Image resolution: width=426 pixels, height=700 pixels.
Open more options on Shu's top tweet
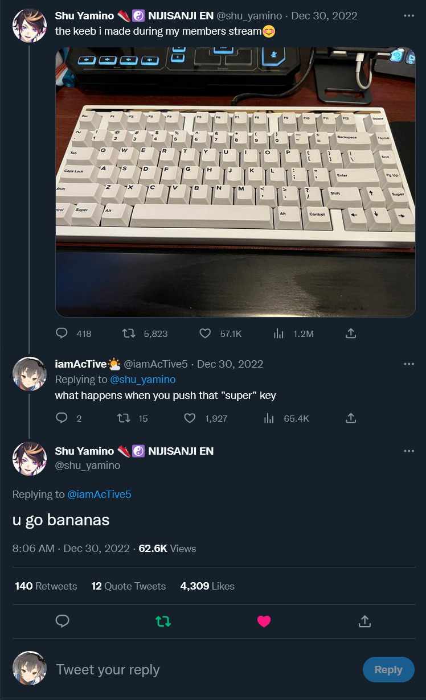click(409, 15)
